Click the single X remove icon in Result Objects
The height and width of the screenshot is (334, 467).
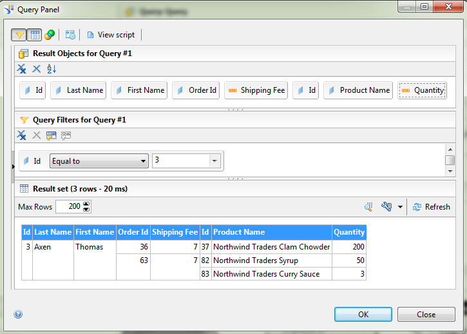37,69
